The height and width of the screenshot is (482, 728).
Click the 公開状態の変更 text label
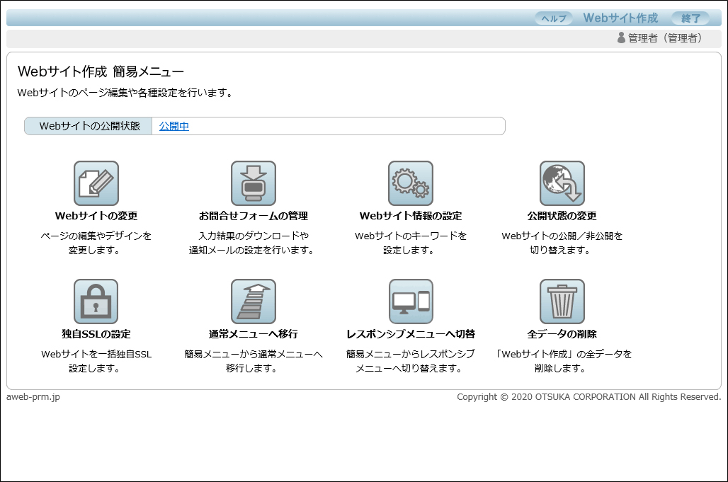tap(562, 216)
